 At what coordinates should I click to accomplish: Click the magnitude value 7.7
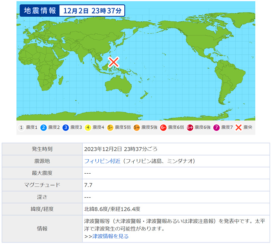click(88, 185)
